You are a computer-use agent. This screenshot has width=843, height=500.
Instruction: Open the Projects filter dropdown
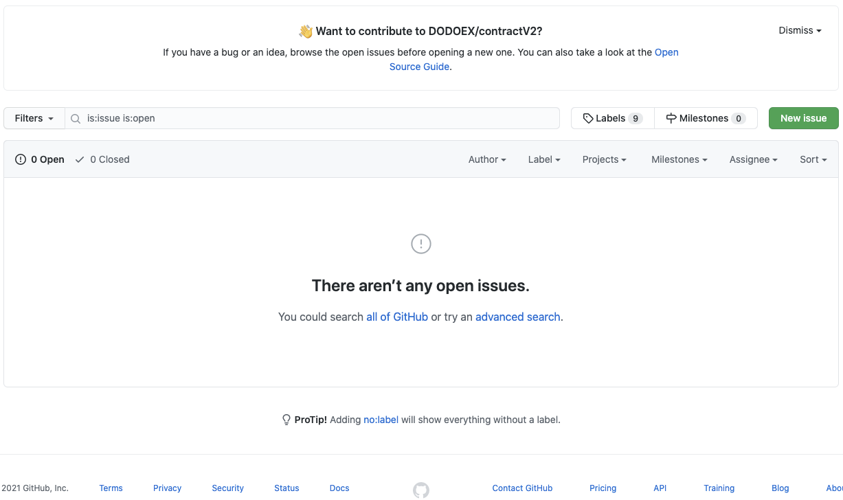pyautogui.click(x=605, y=159)
